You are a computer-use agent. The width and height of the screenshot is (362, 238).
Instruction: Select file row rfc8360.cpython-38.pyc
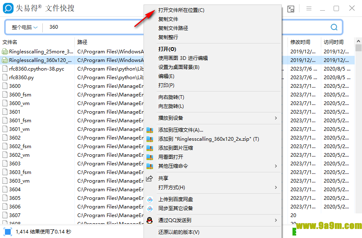[177, 69]
